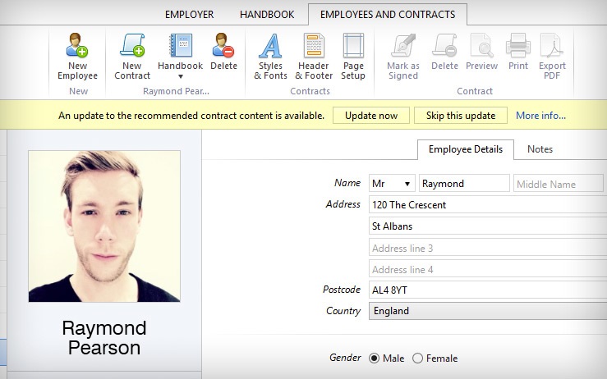Select the Female gender radio button
Viewport: 607px width, 379px height.
click(417, 358)
